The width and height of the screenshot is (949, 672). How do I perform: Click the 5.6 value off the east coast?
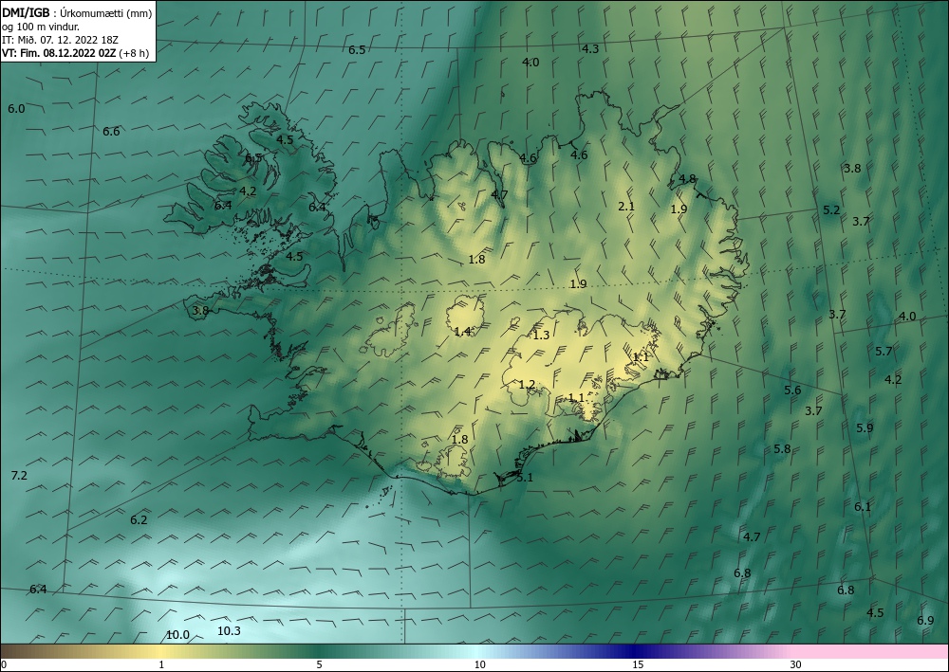tap(792, 390)
